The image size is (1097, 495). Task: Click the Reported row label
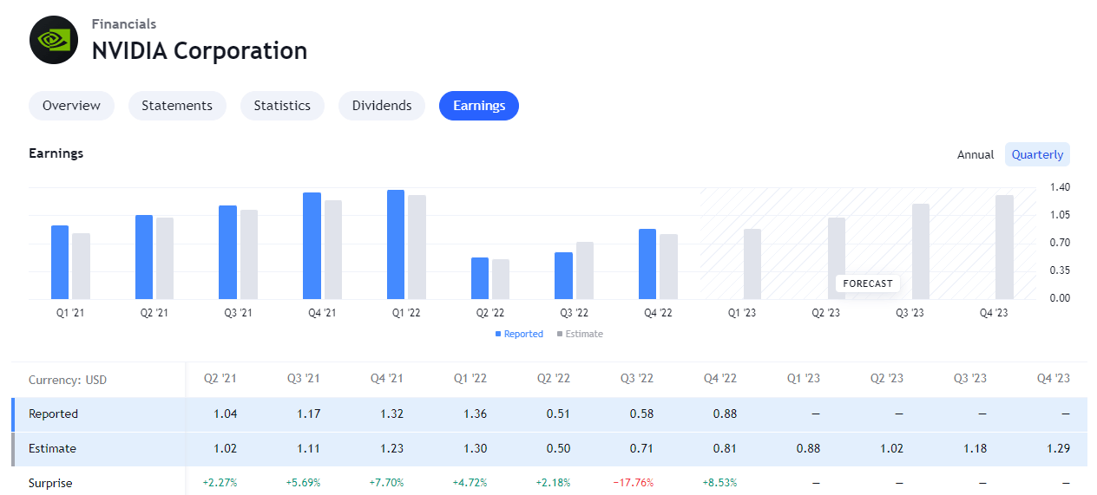click(x=53, y=414)
